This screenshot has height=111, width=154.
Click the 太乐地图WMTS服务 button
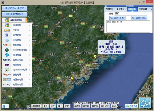coord(15,14)
